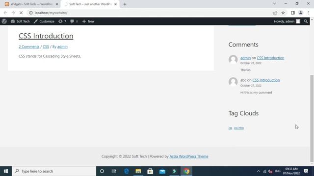Select the 'css' tag in Tag Clouds
This screenshot has width=314, height=176.
pyautogui.click(x=230, y=128)
